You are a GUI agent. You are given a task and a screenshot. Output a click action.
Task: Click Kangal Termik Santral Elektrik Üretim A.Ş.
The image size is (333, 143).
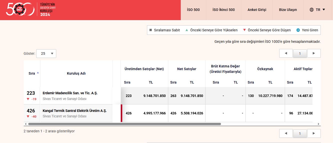75,111
